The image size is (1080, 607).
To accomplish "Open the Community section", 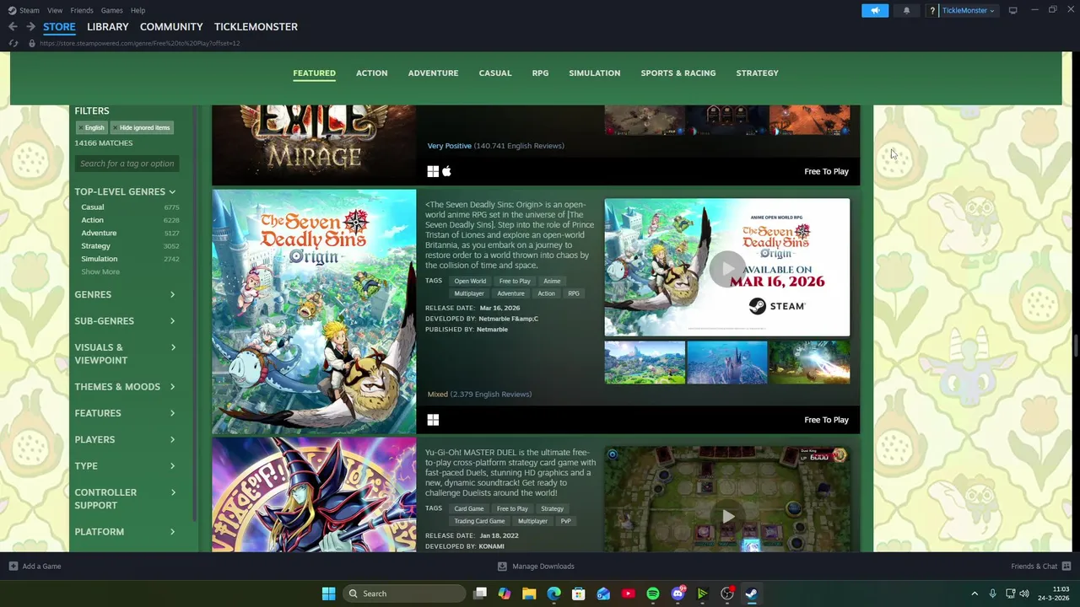I will coord(171,27).
